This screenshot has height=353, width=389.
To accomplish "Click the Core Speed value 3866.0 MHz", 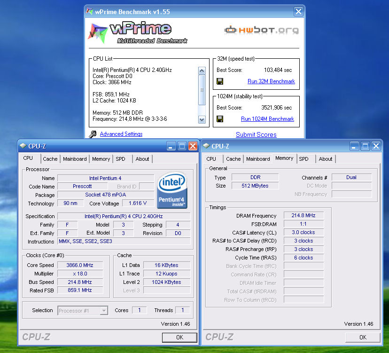I will [80, 265].
